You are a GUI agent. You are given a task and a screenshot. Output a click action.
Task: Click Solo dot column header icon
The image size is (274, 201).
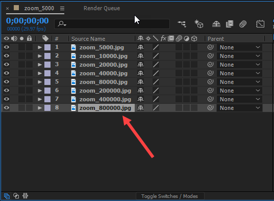[21, 39]
